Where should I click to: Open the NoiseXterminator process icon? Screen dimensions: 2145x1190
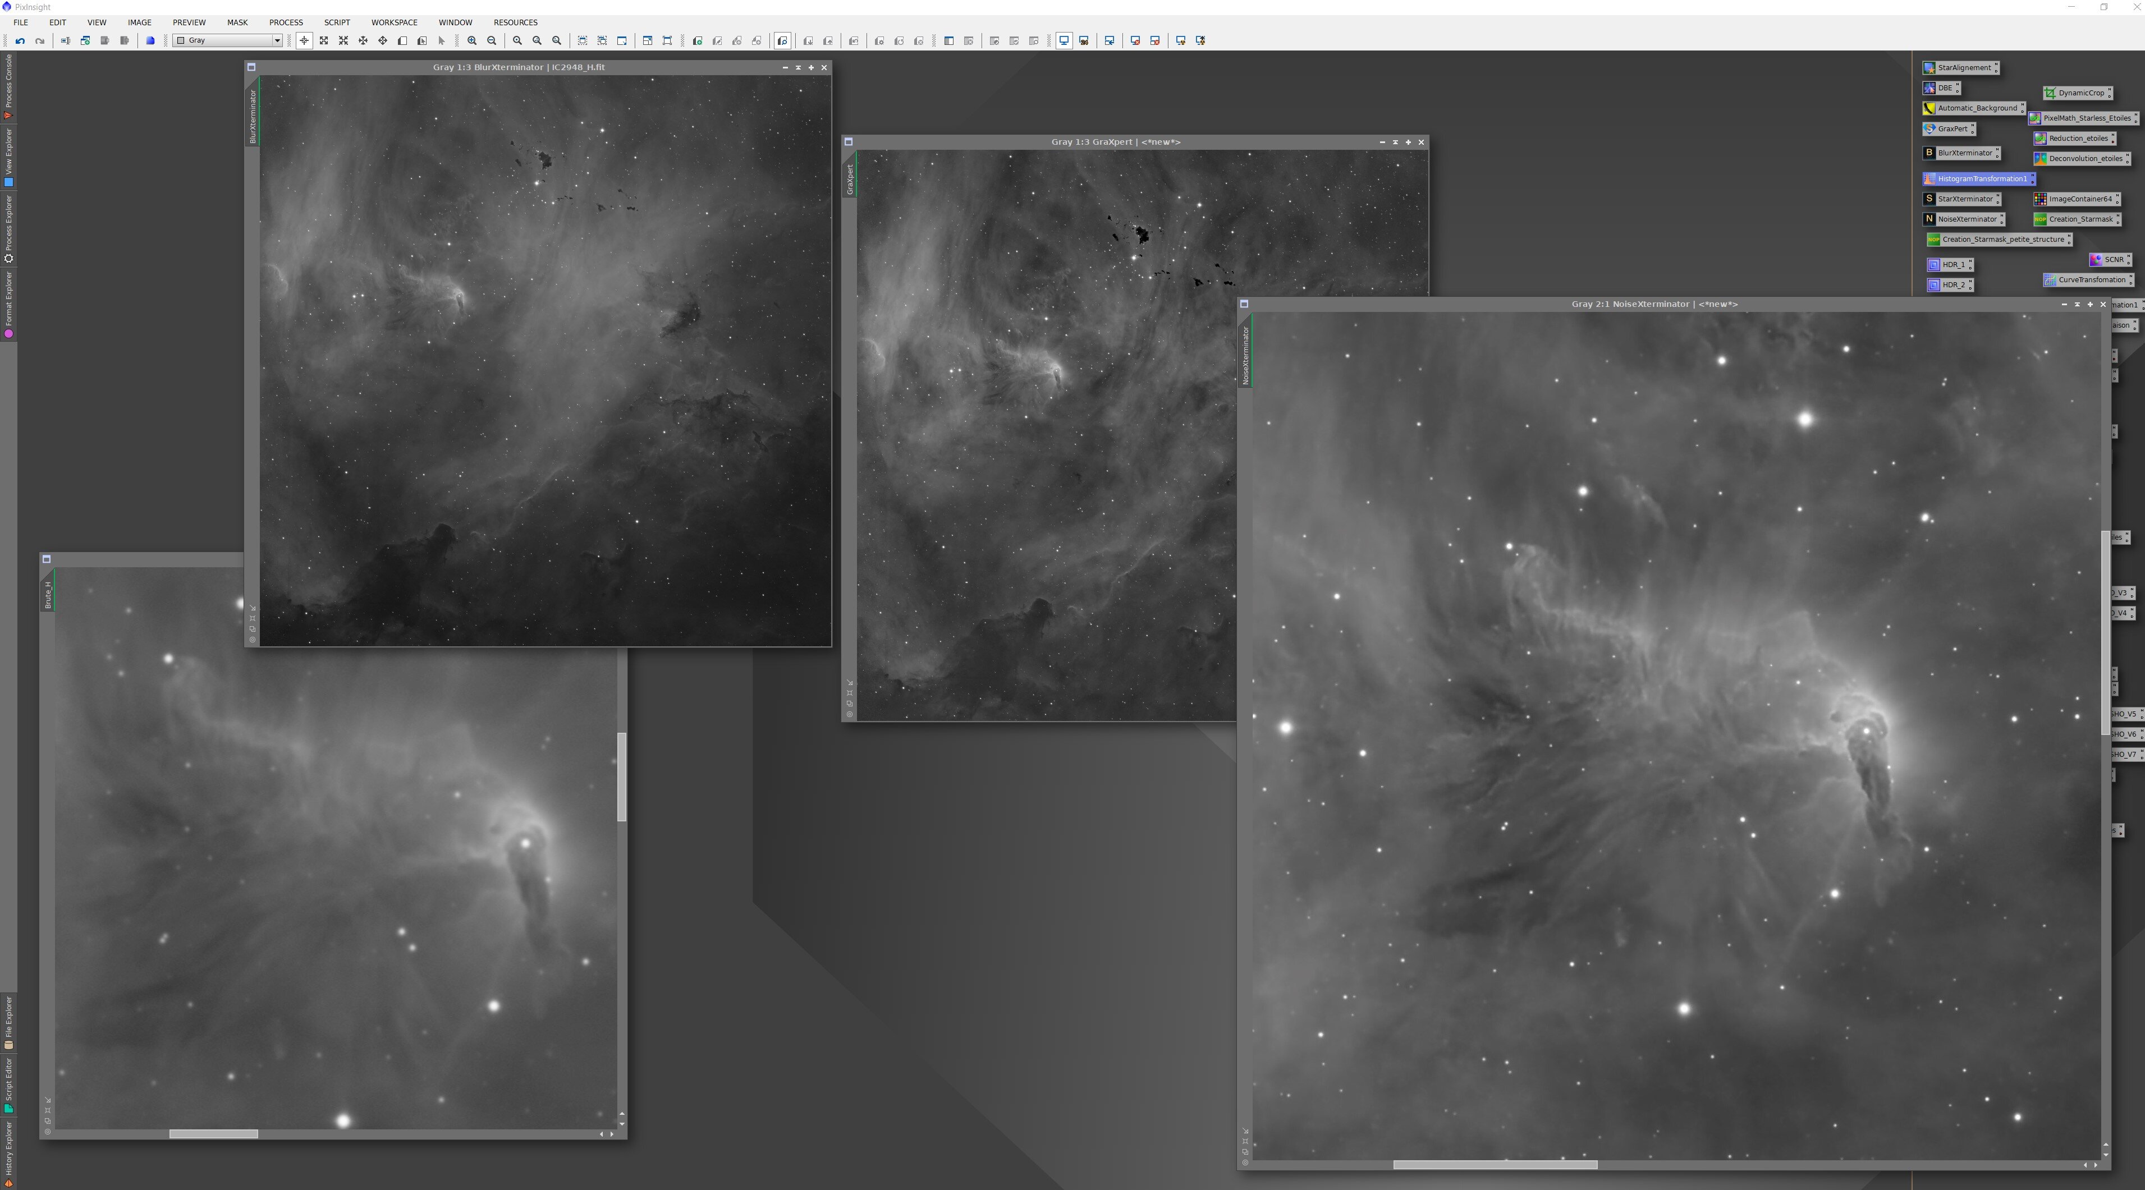tap(1965, 219)
